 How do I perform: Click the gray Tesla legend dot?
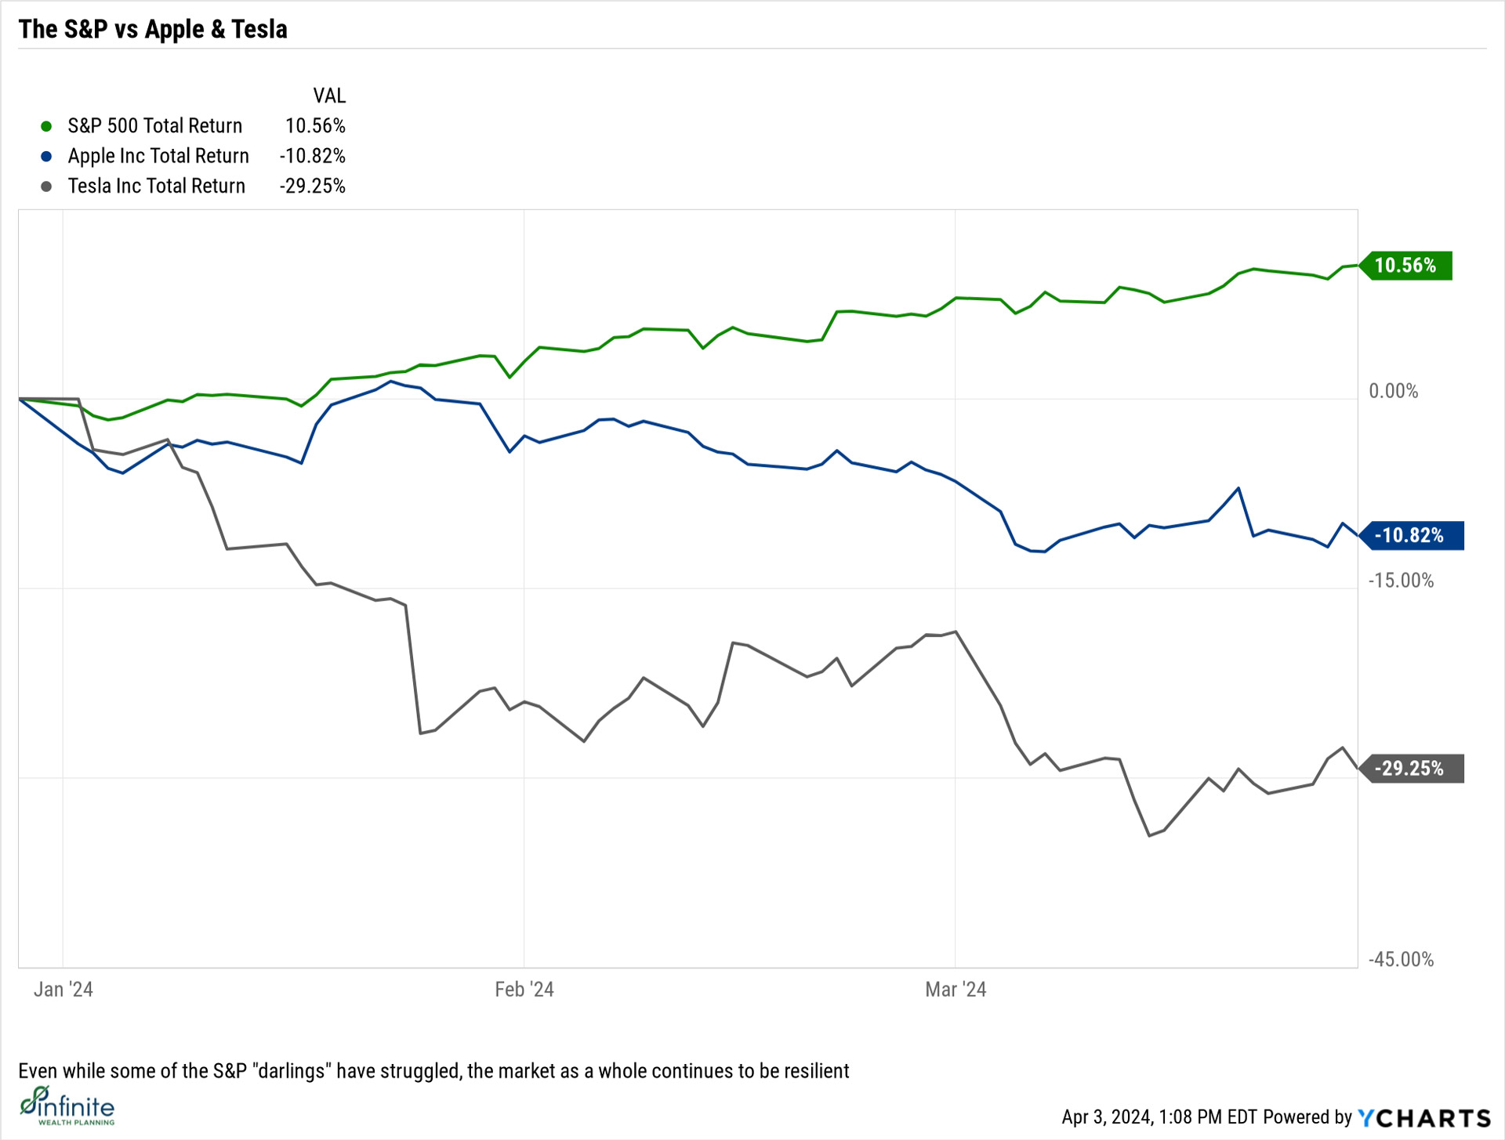coord(46,186)
